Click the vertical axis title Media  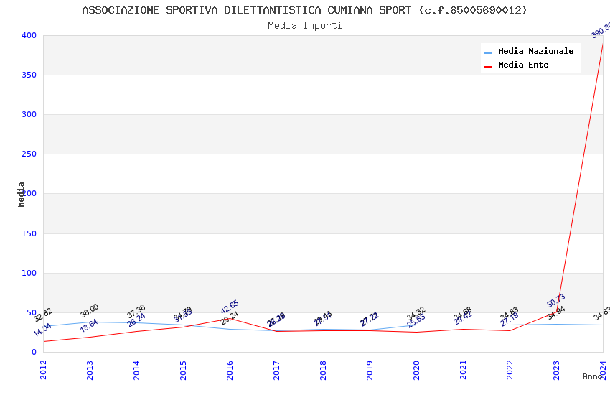(21, 194)
